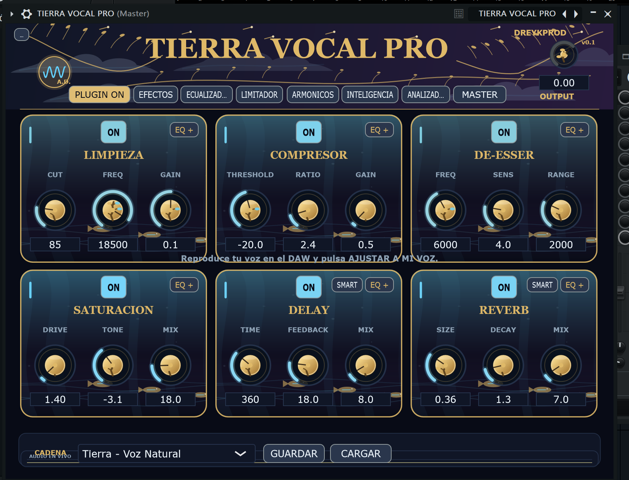The height and width of the screenshot is (480, 629).
Task: Open the EFECTOS tab
Action: (x=155, y=94)
